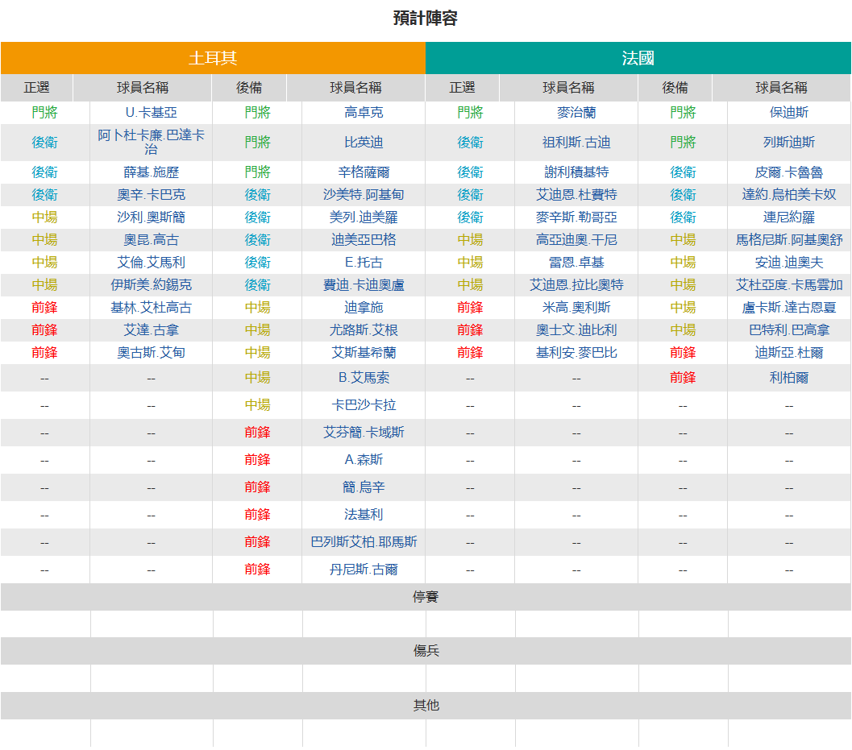Open player U.卡基亞
This screenshot has height=750, width=852.
151,113
